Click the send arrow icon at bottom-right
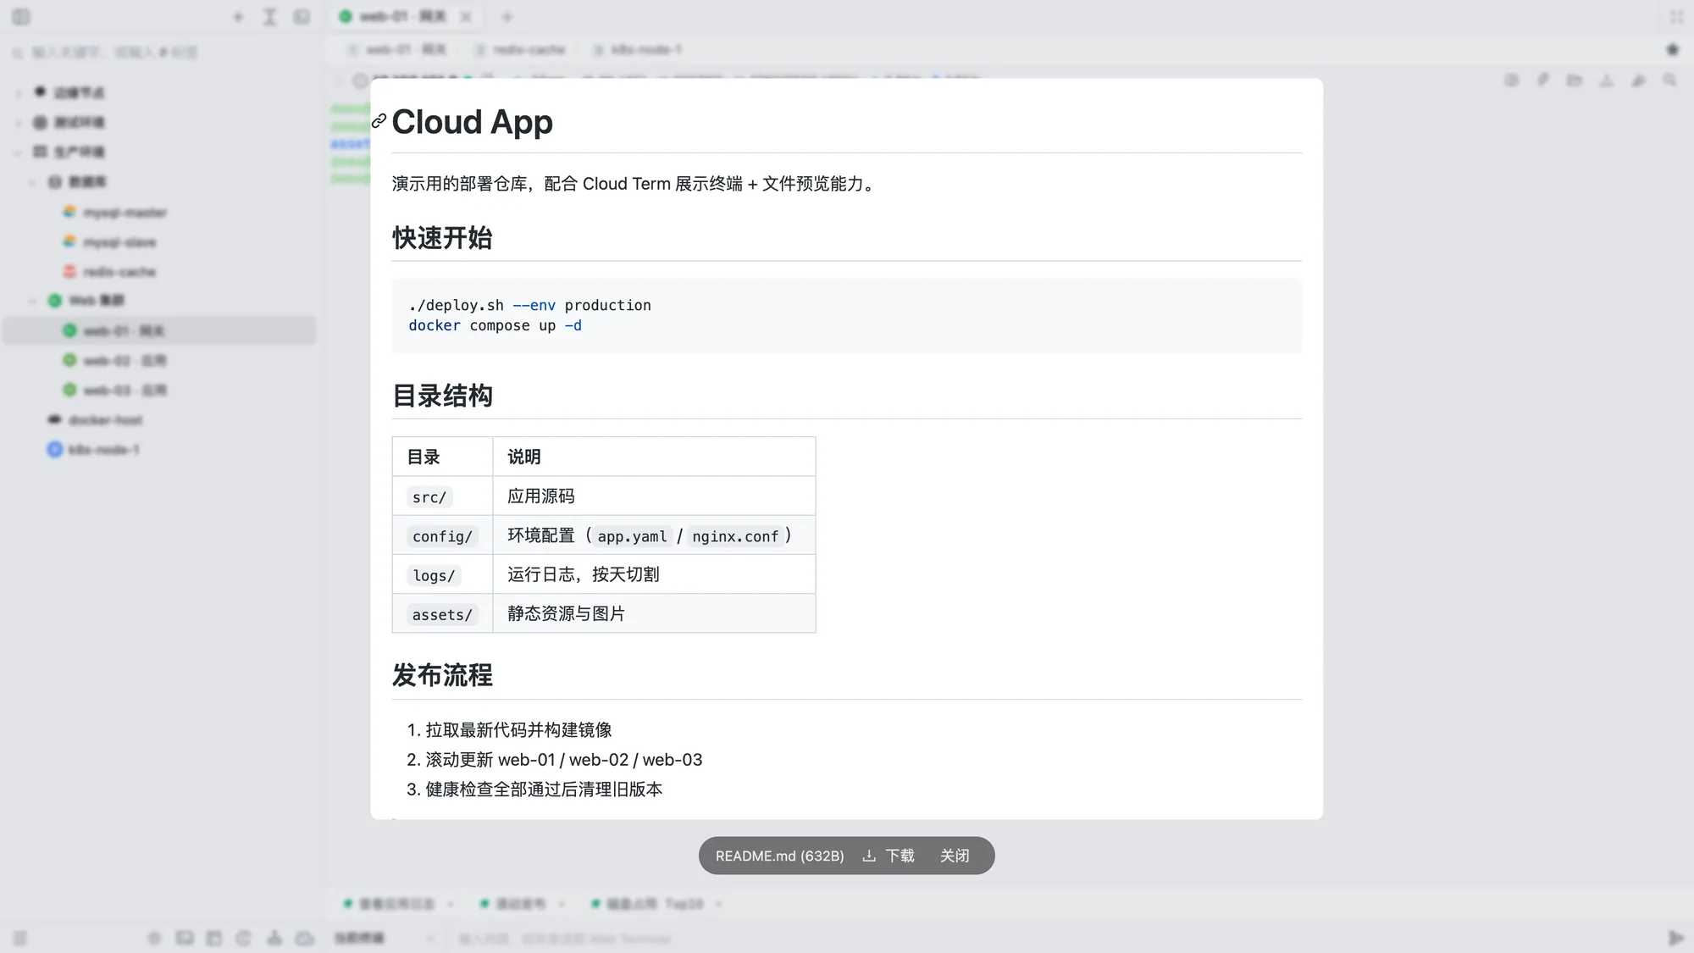Screen dimensions: 1694x953 (x=1675, y=938)
